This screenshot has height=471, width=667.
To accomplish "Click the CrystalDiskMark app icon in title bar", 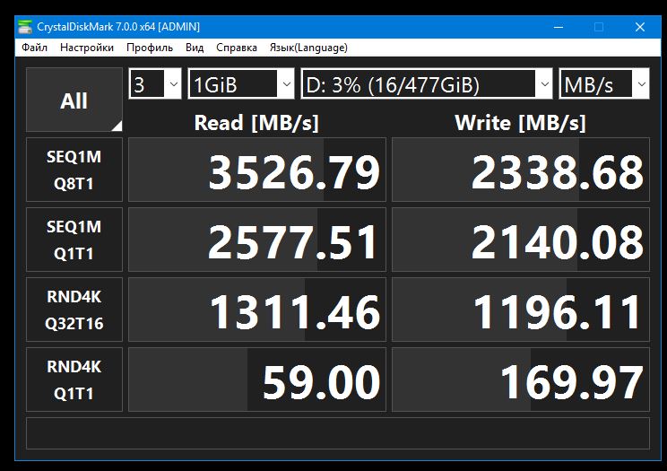I will [x=25, y=27].
